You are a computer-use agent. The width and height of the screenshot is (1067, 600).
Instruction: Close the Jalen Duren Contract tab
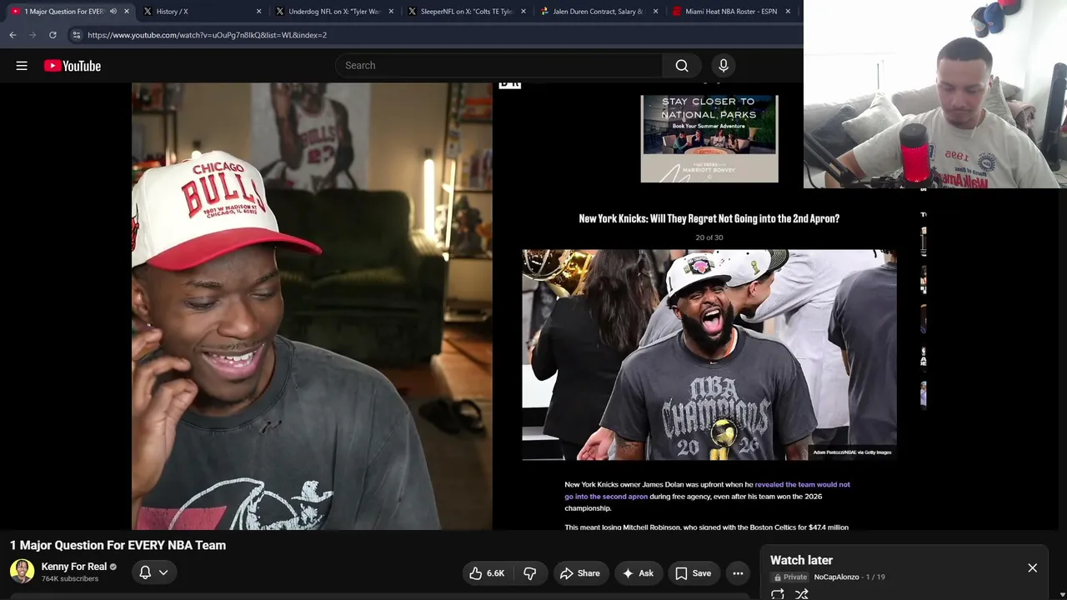pyautogui.click(x=656, y=12)
